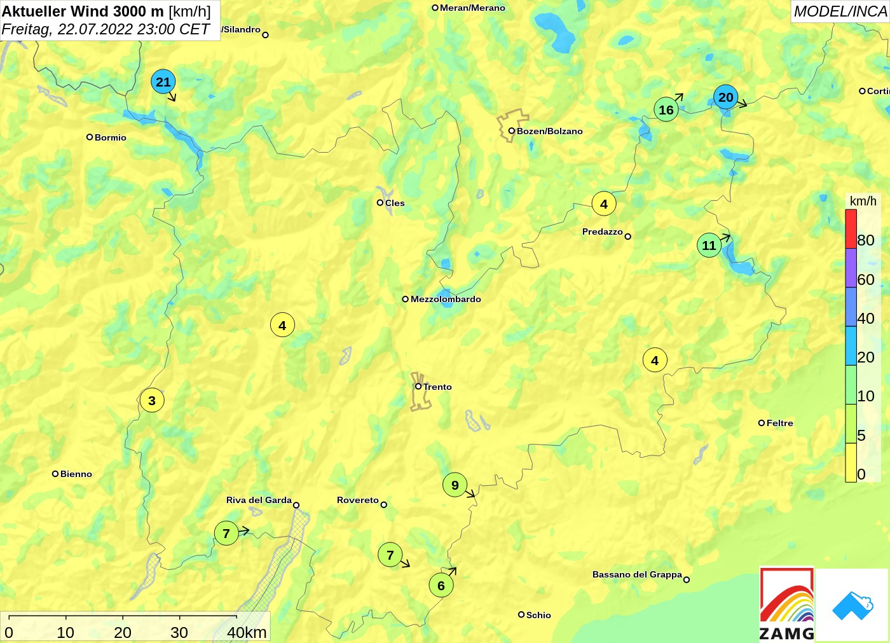Click the Mezzolombardo town label

coord(446,299)
